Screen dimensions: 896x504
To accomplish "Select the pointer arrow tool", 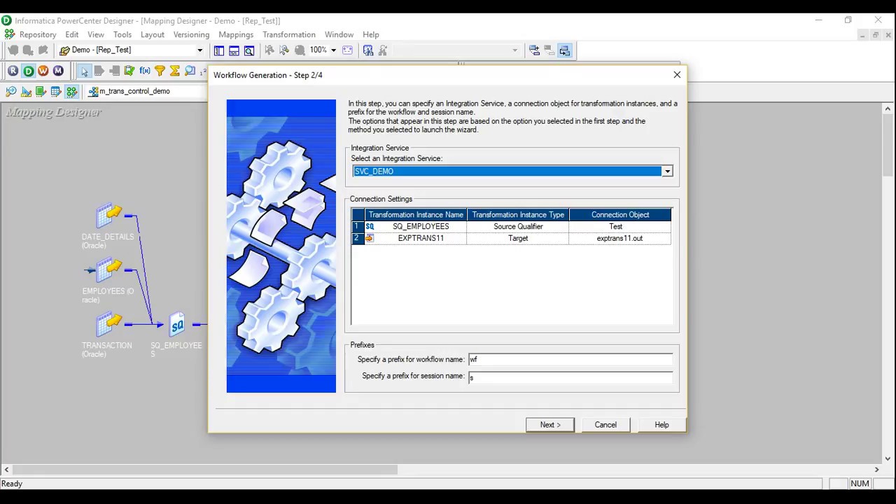I will click(x=84, y=71).
